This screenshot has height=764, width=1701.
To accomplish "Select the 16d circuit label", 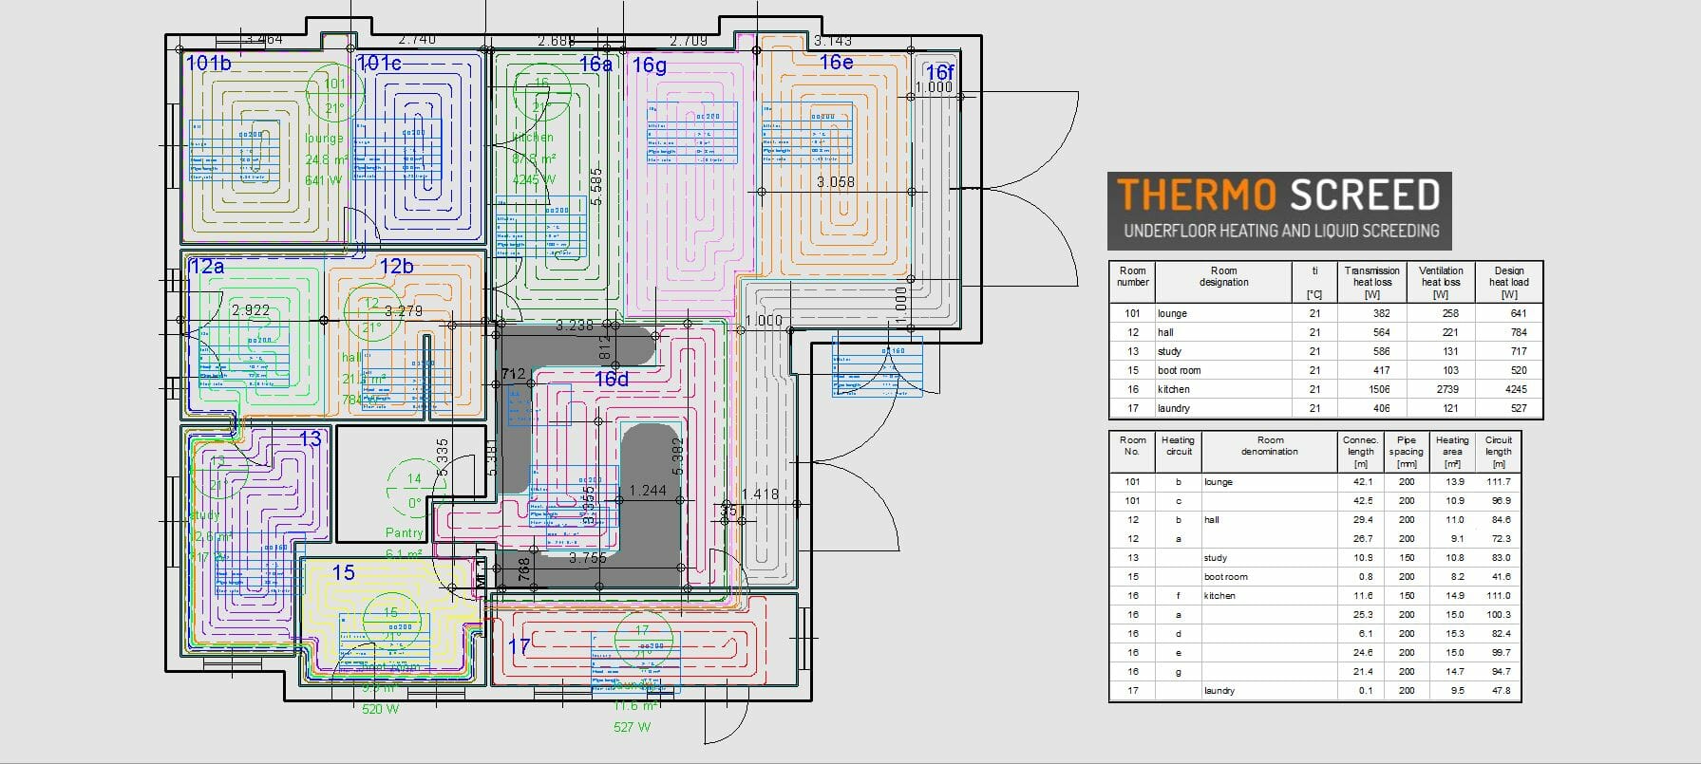I will pos(611,380).
